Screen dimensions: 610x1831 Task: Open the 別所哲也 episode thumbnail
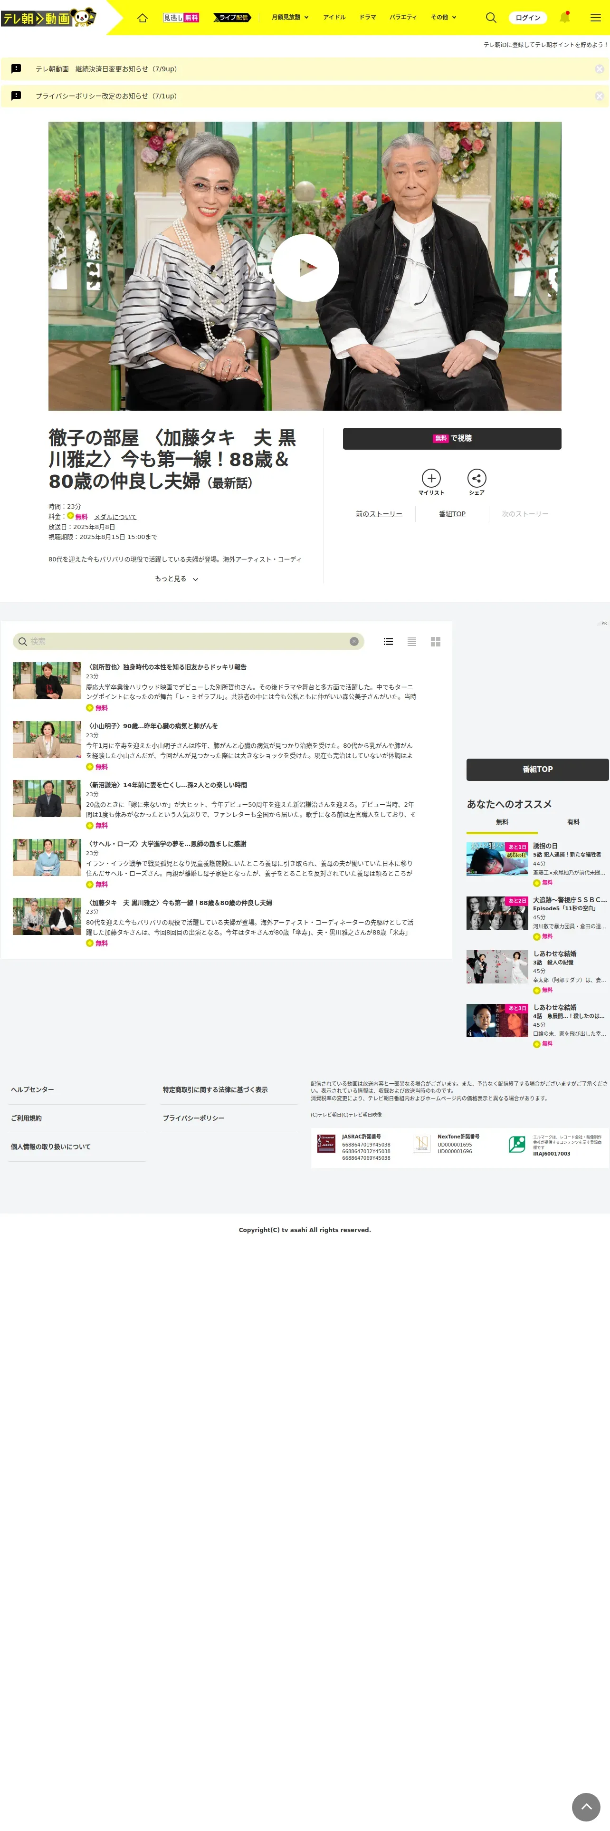[47, 680]
